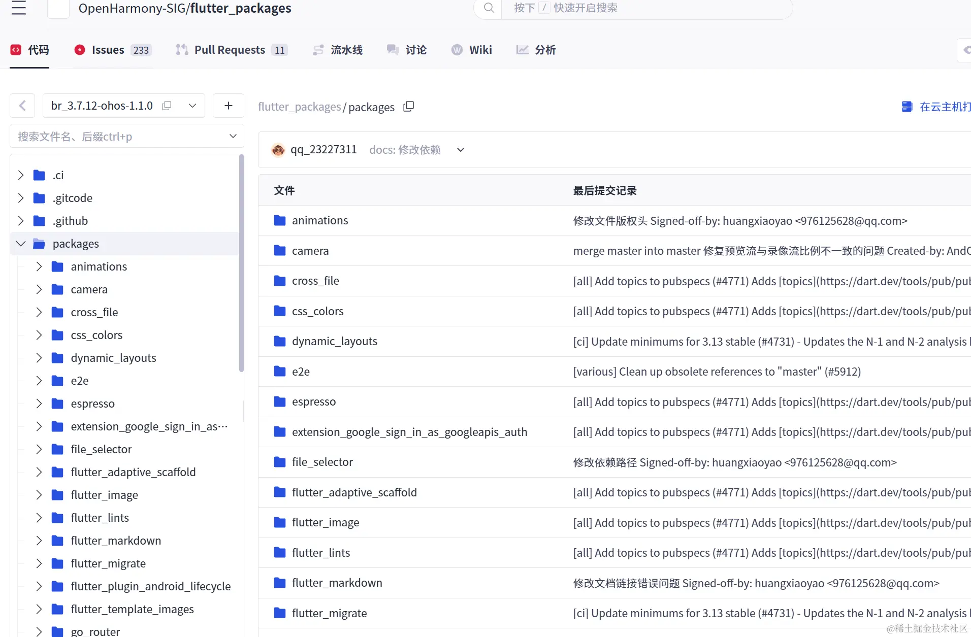971x637 pixels.
Task: Expand commit details chevron after docs: 修改依赖
Action: point(461,150)
